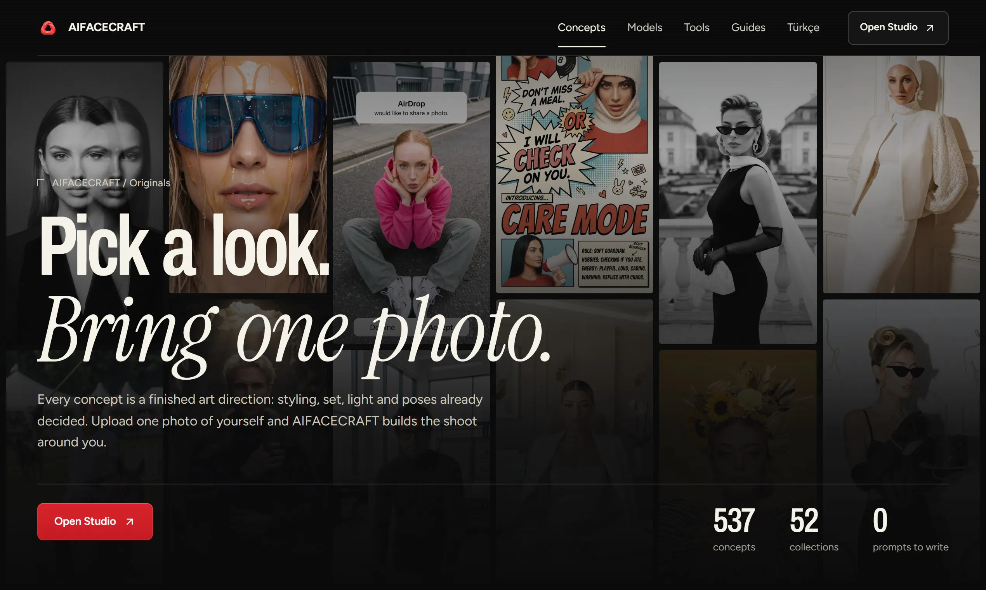Open the Models nav item

click(644, 28)
